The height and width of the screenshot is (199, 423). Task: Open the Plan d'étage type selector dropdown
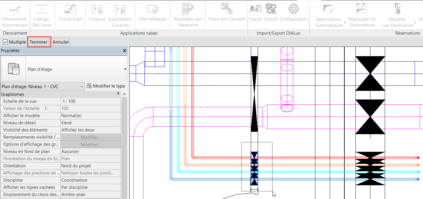click(125, 69)
